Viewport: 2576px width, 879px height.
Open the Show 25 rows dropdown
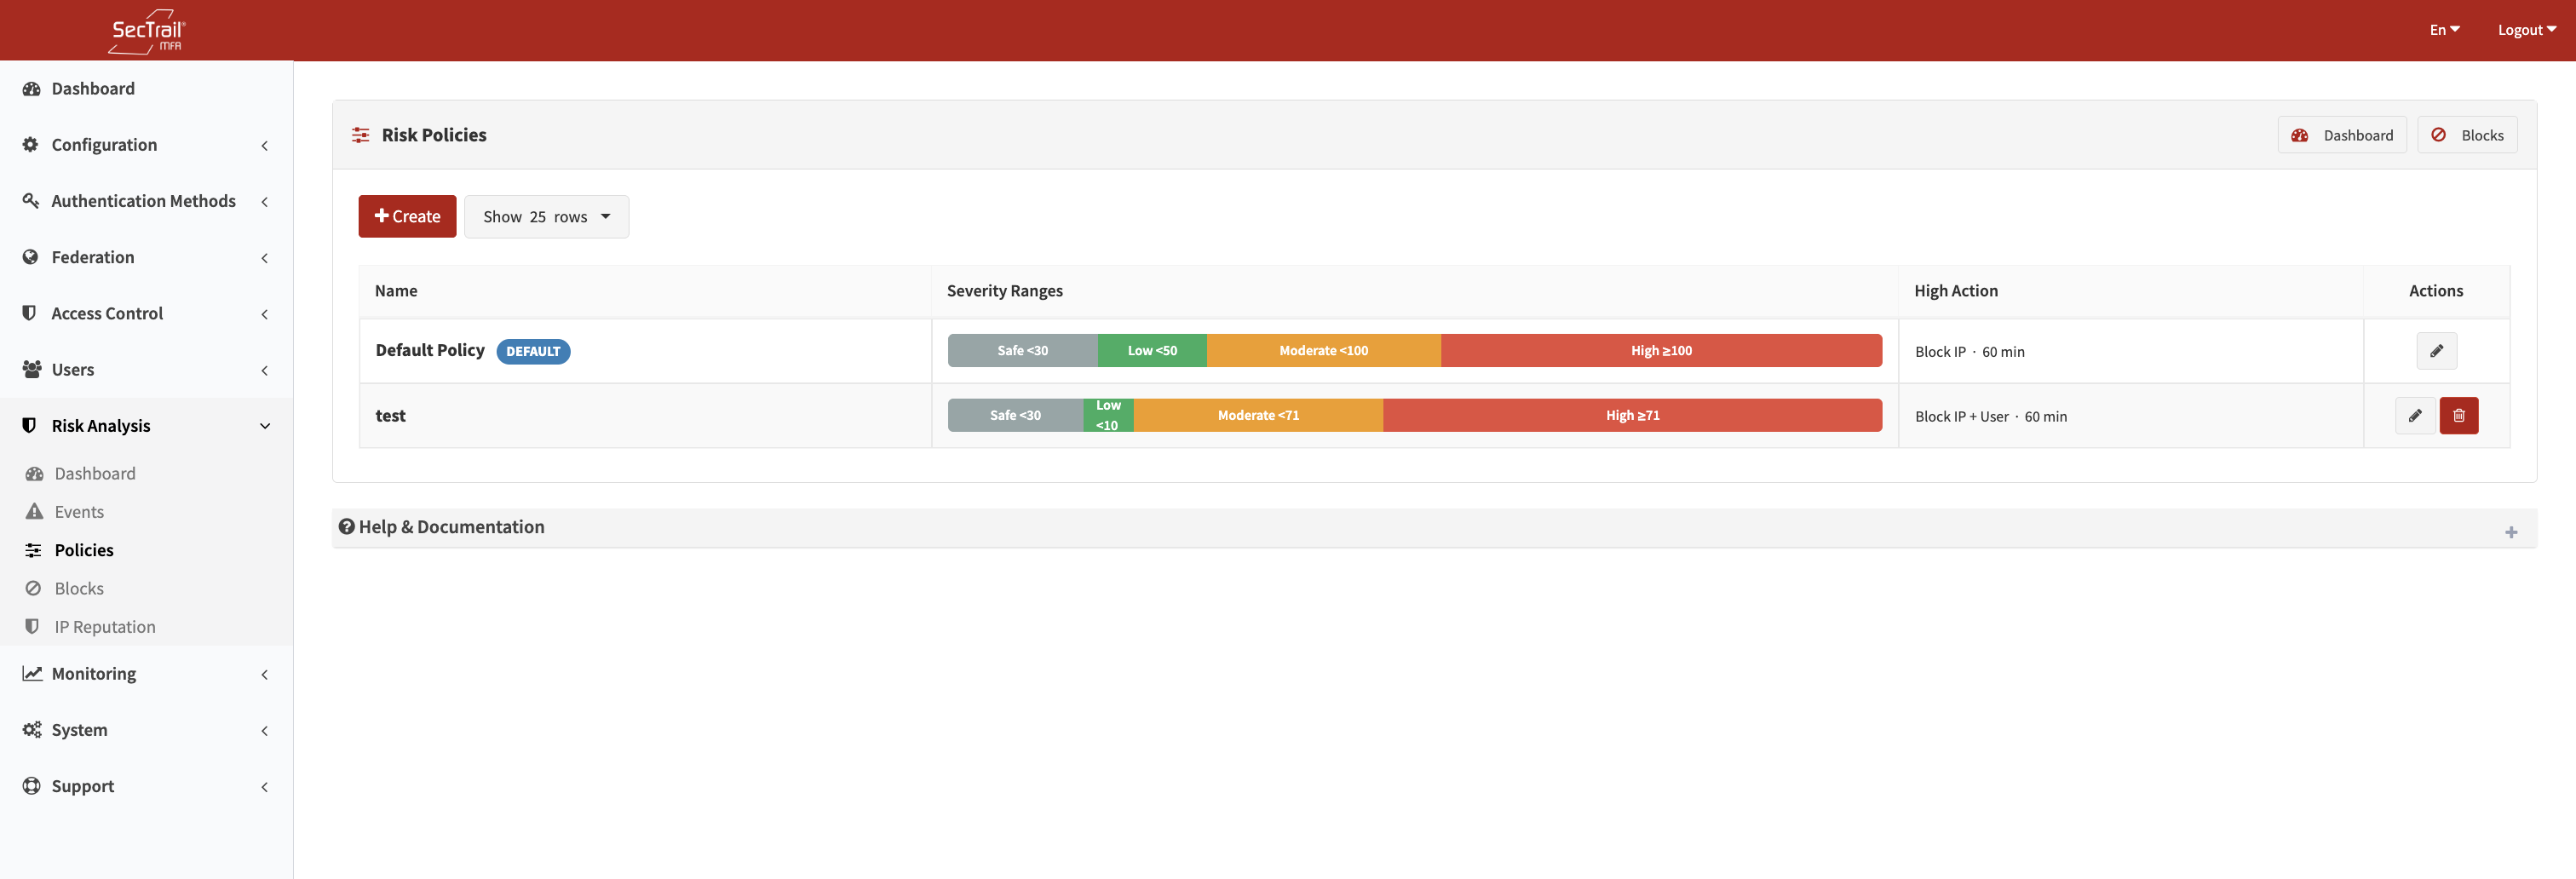coord(546,216)
